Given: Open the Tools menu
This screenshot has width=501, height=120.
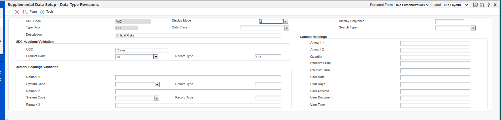Looking at the screenshot, I should 50,12.
